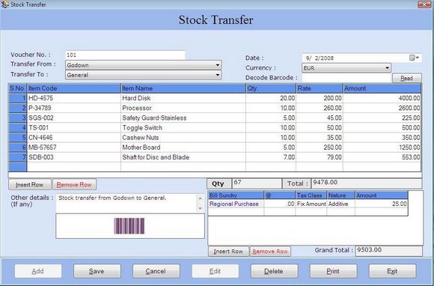Click the Grand Total field 9503.00
Screen dimensions: 434x286
[x=389, y=251]
